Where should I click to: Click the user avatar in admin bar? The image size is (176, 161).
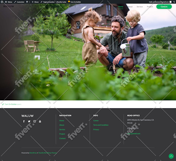pyautogui.click(x=170, y=2)
